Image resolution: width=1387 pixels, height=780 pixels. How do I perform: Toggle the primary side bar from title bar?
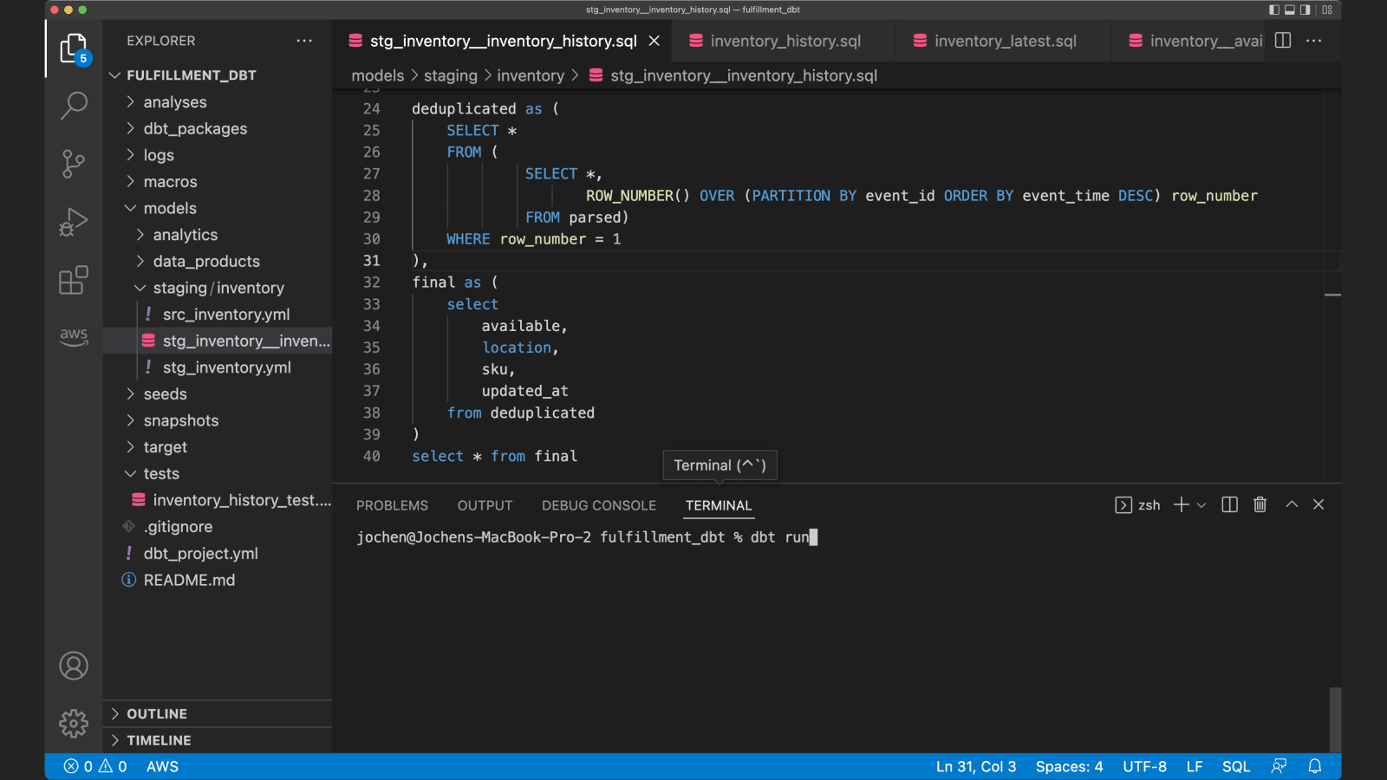click(x=1274, y=10)
